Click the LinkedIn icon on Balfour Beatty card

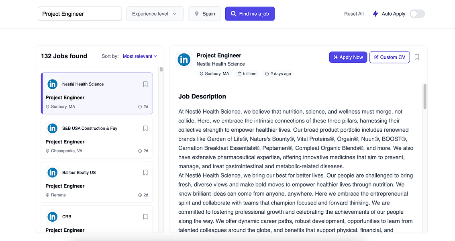click(53, 173)
